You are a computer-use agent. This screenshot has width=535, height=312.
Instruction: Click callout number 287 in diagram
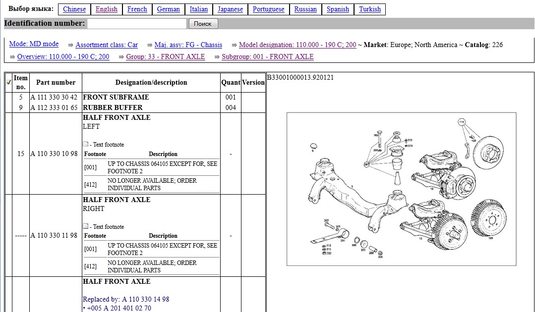point(367,164)
